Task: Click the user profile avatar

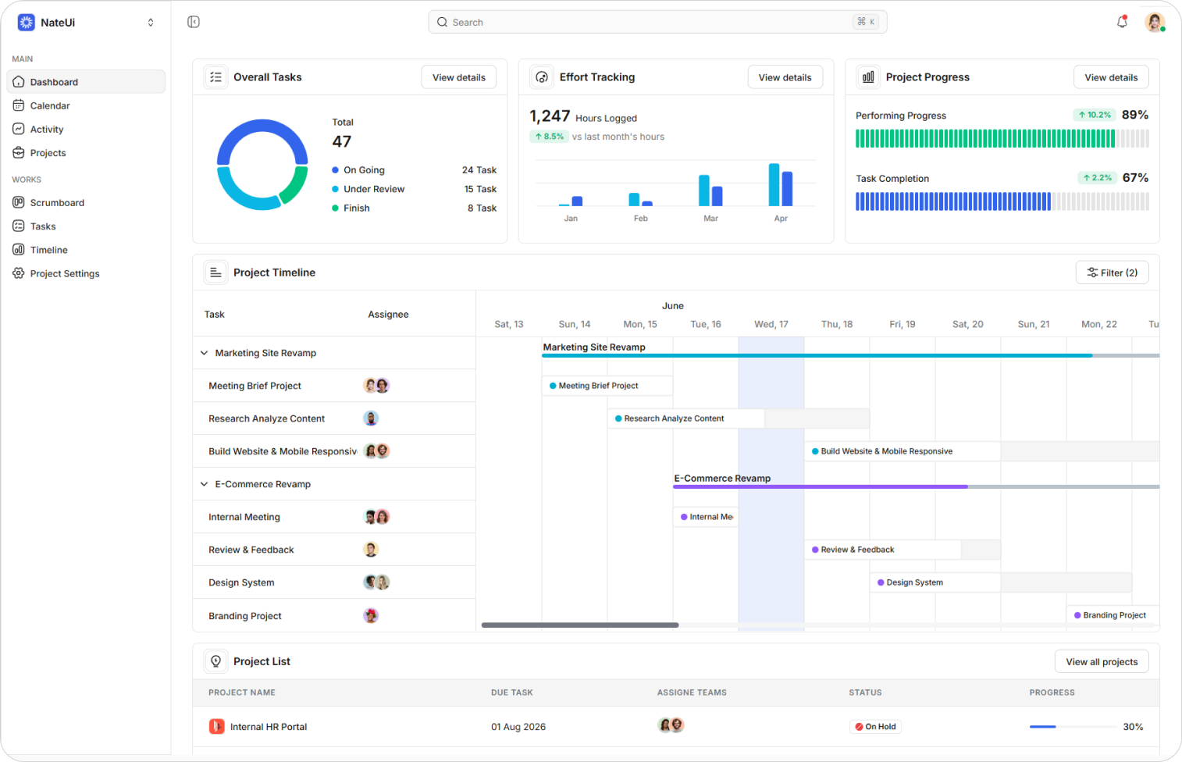Action: [x=1155, y=22]
